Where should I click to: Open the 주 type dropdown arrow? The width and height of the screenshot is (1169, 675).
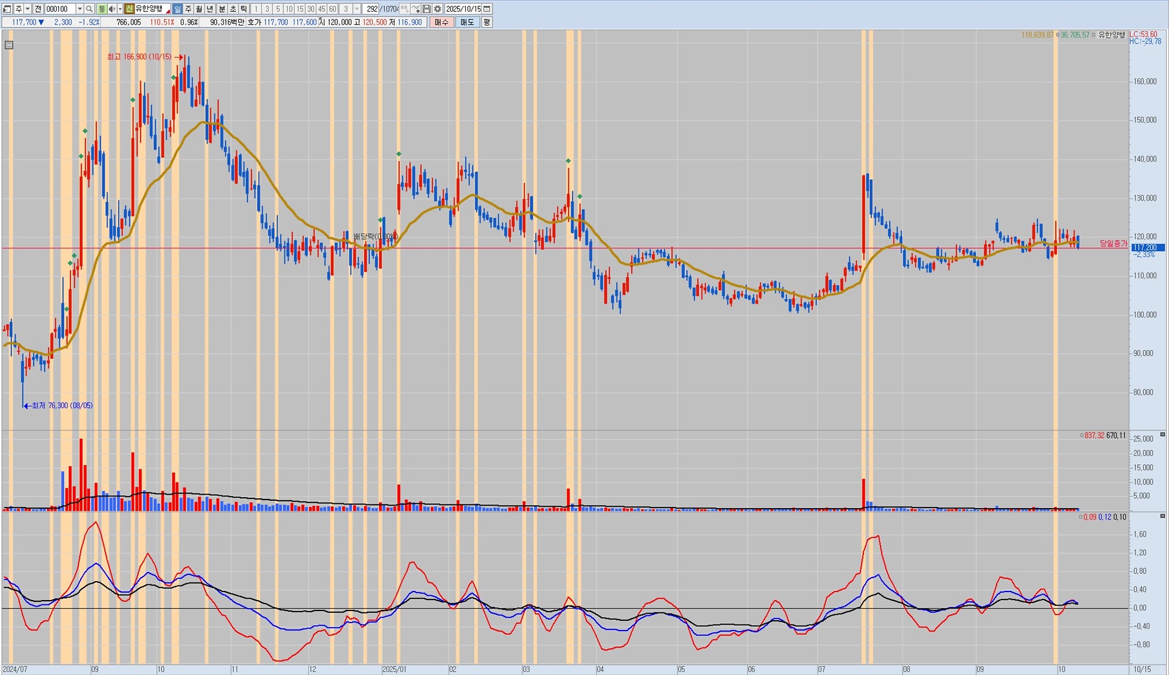point(27,9)
